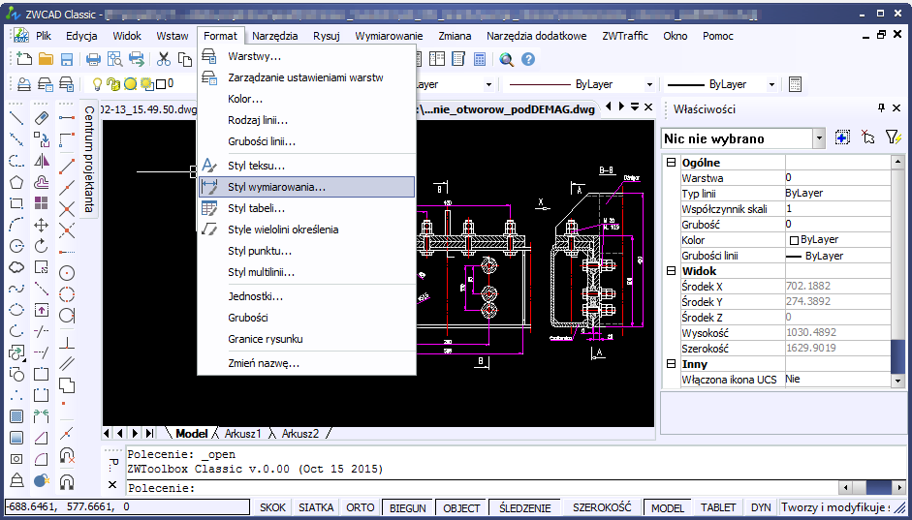Select the Hatch tool (dotted square icon)

pos(16,416)
